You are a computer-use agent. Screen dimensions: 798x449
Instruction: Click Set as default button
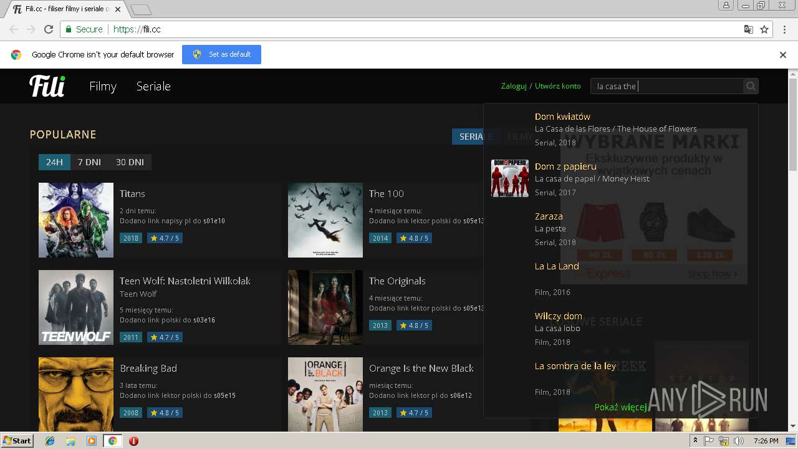tap(221, 54)
